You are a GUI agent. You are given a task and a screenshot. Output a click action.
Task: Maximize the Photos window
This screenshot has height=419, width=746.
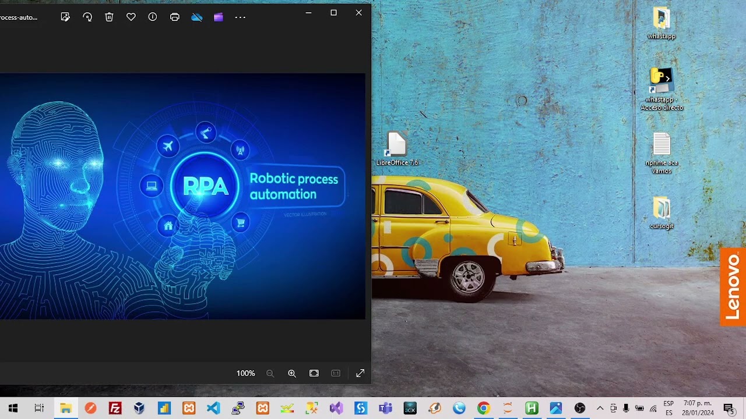tap(333, 12)
